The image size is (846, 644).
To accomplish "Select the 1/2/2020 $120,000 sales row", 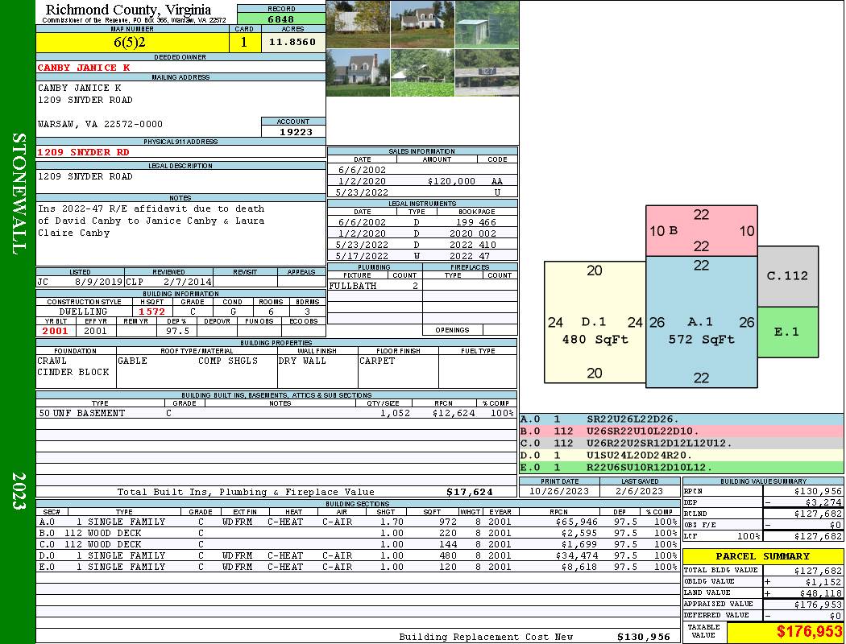I will [422, 181].
